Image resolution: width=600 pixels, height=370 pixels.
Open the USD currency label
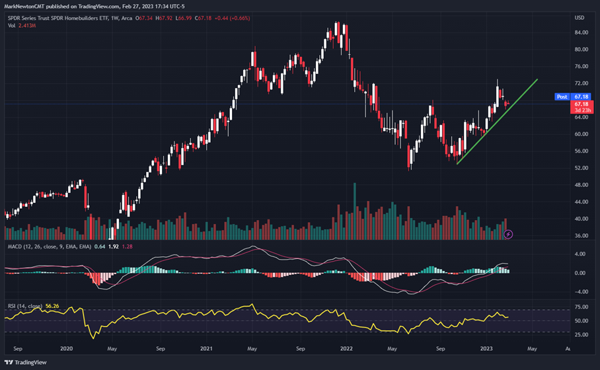click(580, 18)
